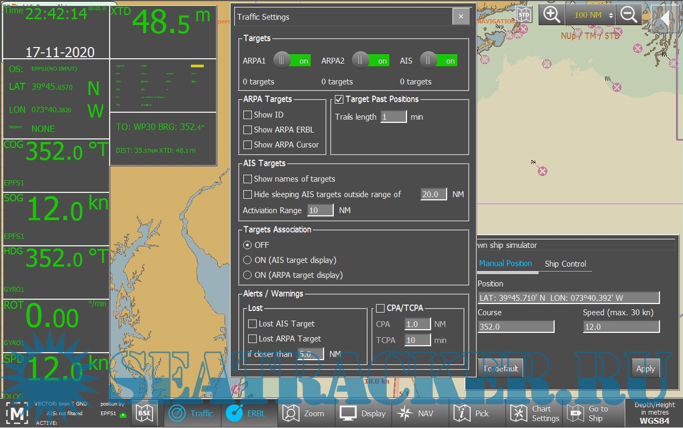Zoom in with the magnifier plus icon
Viewport: 683px width, 428px height.
551,15
